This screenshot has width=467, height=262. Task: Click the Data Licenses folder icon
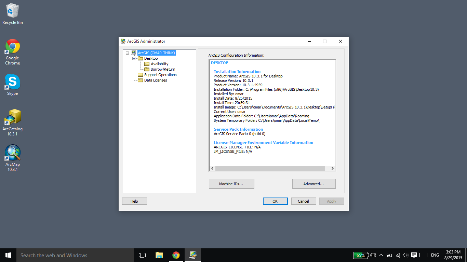tap(140, 80)
